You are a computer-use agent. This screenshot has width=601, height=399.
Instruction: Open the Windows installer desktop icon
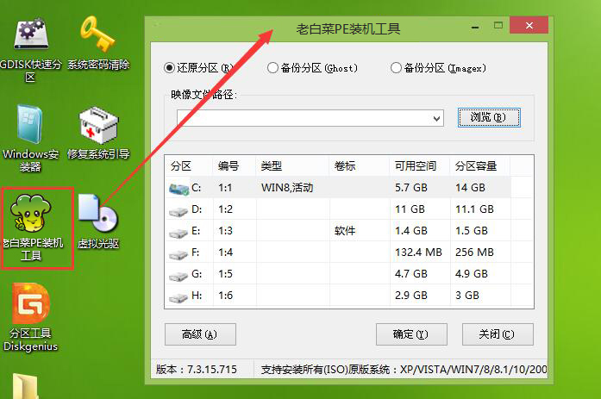pyautogui.click(x=30, y=139)
